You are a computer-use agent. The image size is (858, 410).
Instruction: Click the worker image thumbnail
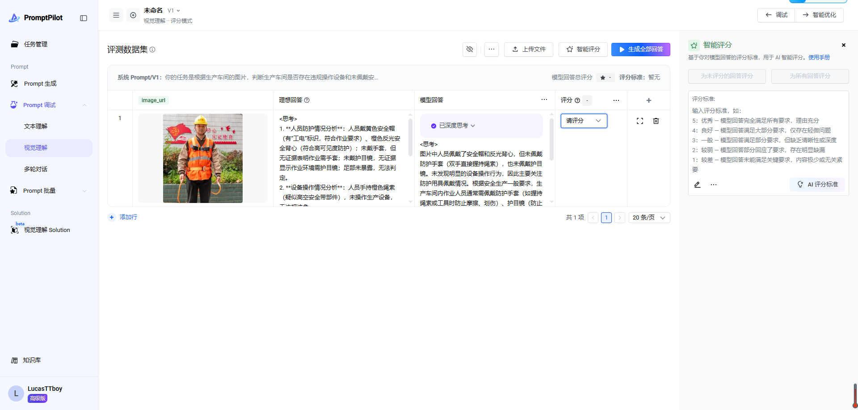click(203, 158)
